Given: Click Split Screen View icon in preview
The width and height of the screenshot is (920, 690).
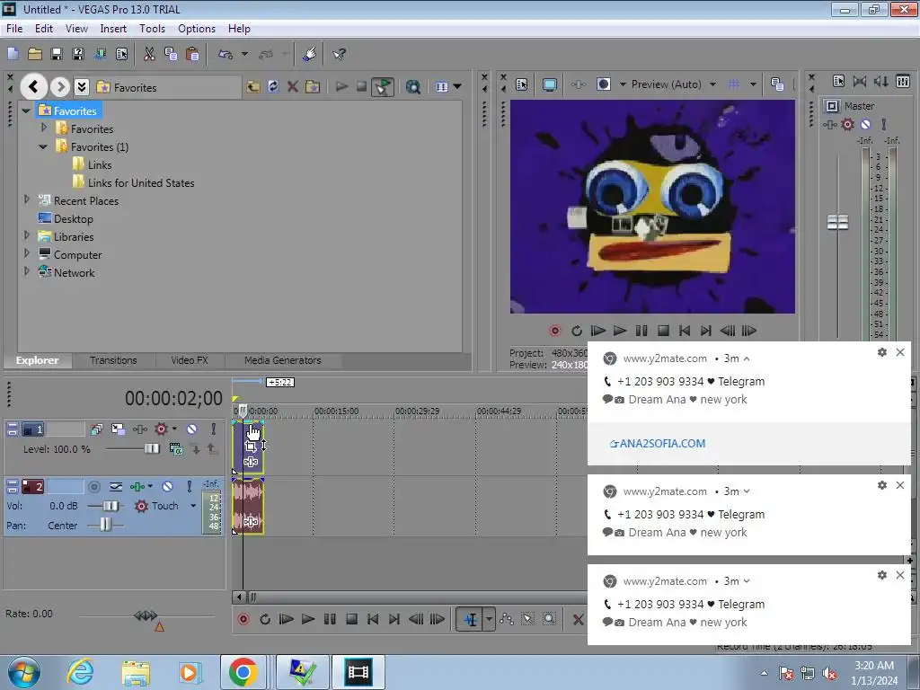Looking at the screenshot, I should (603, 84).
